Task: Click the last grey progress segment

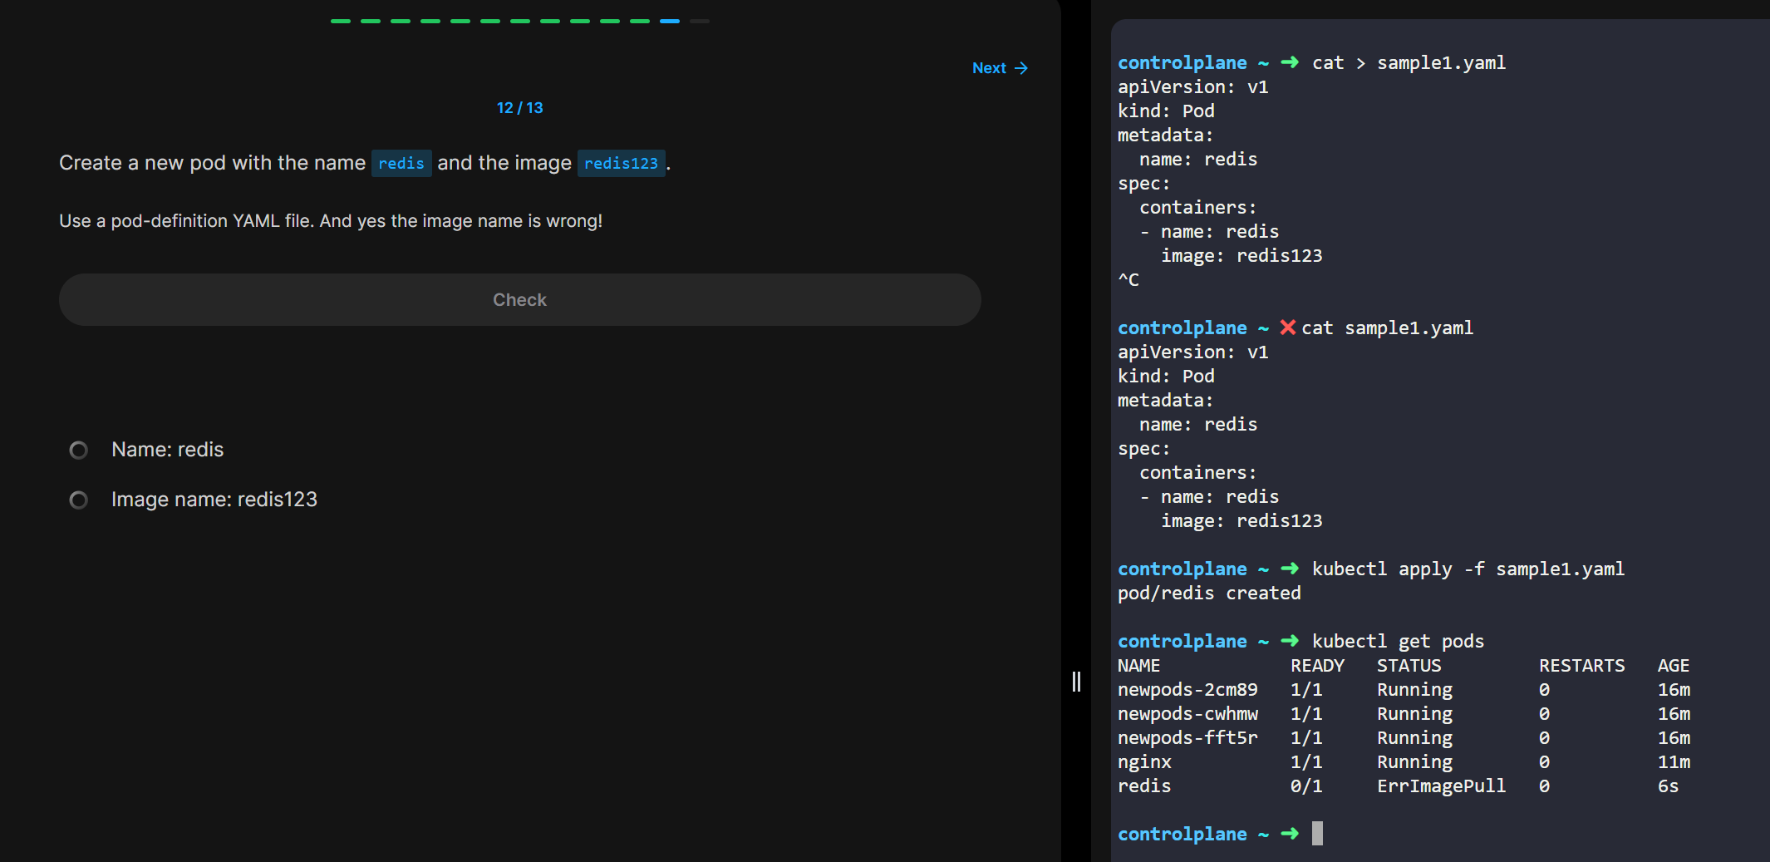Action: click(x=700, y=21)
